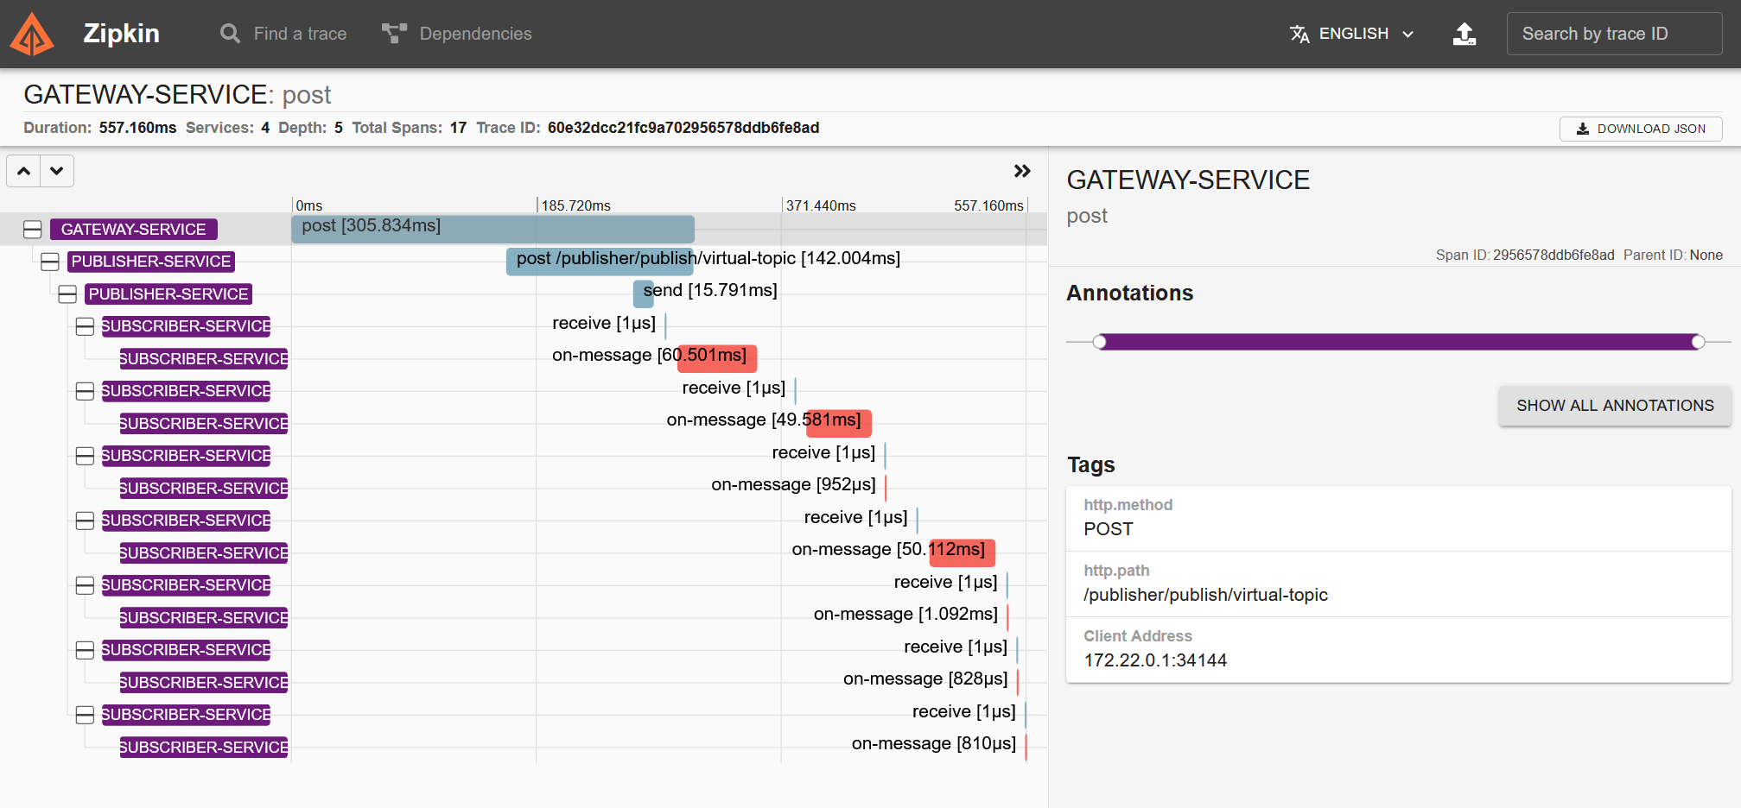The height and width of the screenshot is (808, 1741).
Task: Collapse the GATEWAY-SERVICE root span
Action: 33,230
